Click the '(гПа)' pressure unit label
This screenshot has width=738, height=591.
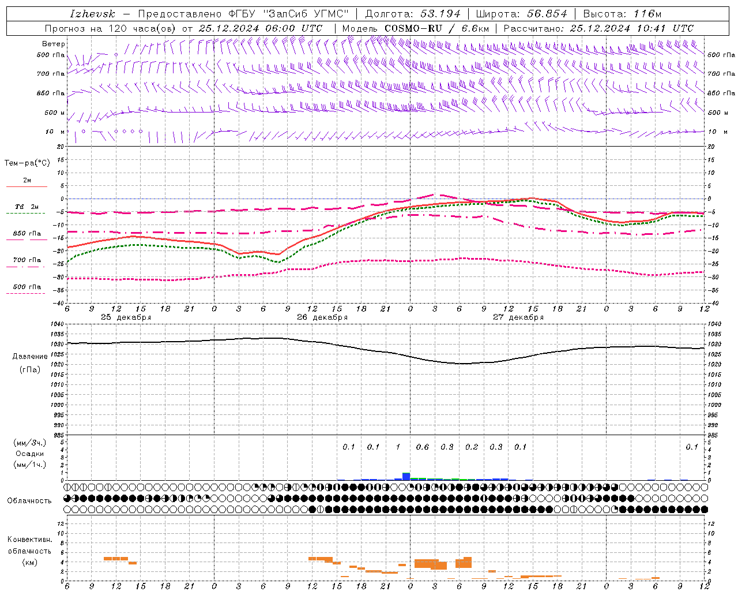pos(30,369)
